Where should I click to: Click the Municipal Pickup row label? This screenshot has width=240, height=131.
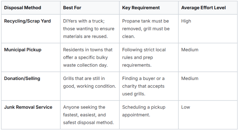(23, 50)
